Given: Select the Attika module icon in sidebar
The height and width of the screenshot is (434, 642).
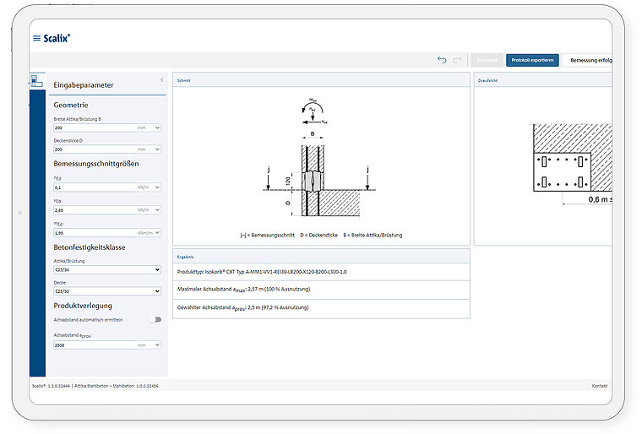Looking at the screenshot, I should click(36, 81).
